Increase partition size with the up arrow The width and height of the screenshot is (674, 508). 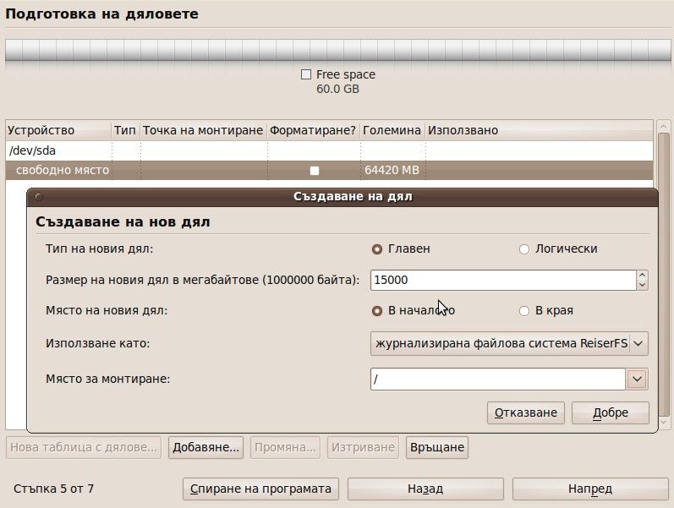[x=642, y=275]
